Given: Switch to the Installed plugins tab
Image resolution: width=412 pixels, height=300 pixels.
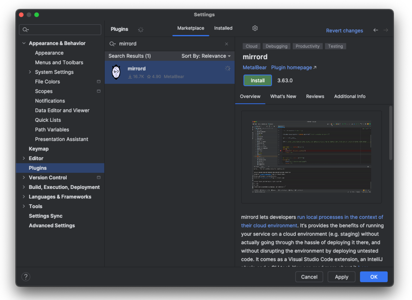Looking at the screenshot, I should pyautogui.click(x=223, y=28).
